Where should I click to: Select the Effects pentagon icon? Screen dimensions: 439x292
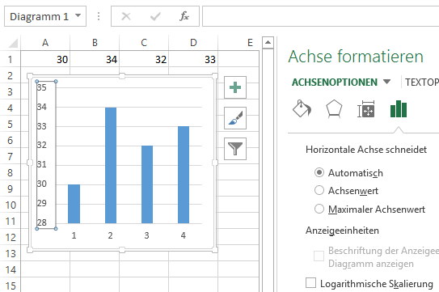point(334,108)
